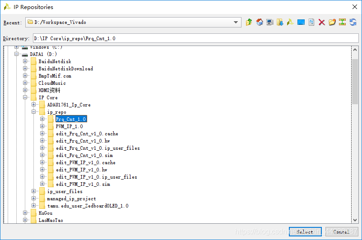
Task: Collapse the ip_repo folder
Action: pos(34,112)
